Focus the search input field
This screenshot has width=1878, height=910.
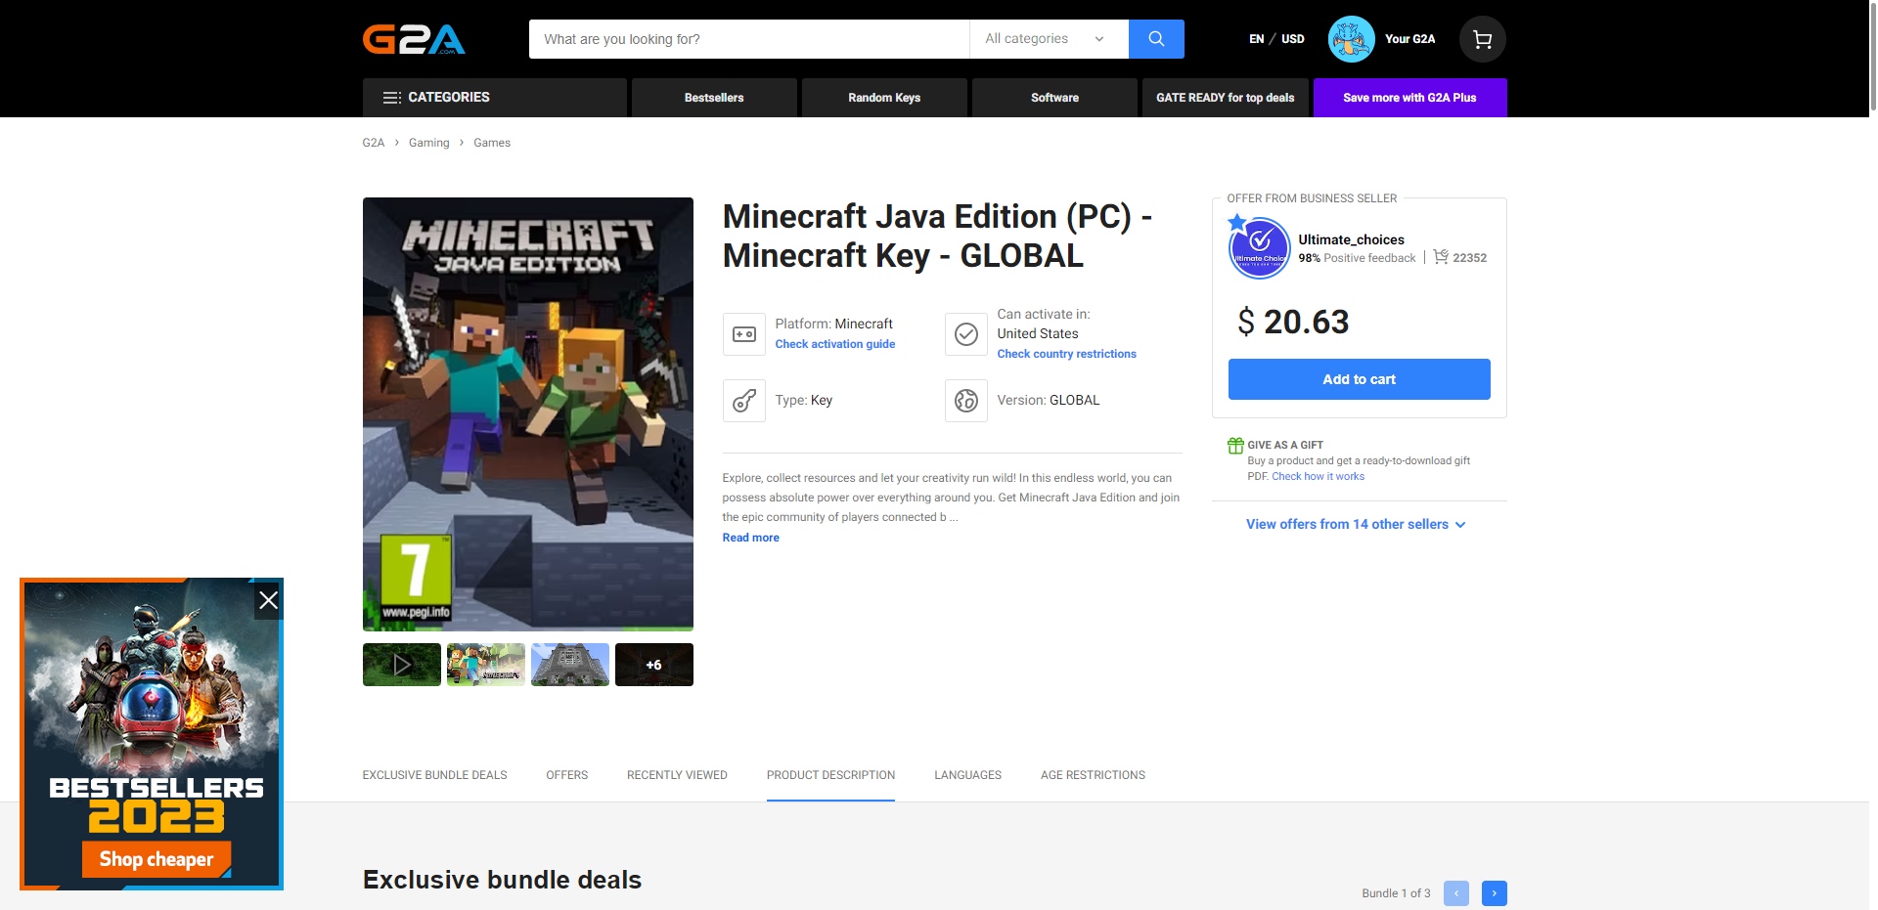tap(749, 39)
